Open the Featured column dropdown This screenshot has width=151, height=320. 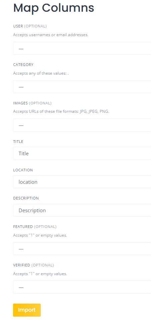coord(82,249)
